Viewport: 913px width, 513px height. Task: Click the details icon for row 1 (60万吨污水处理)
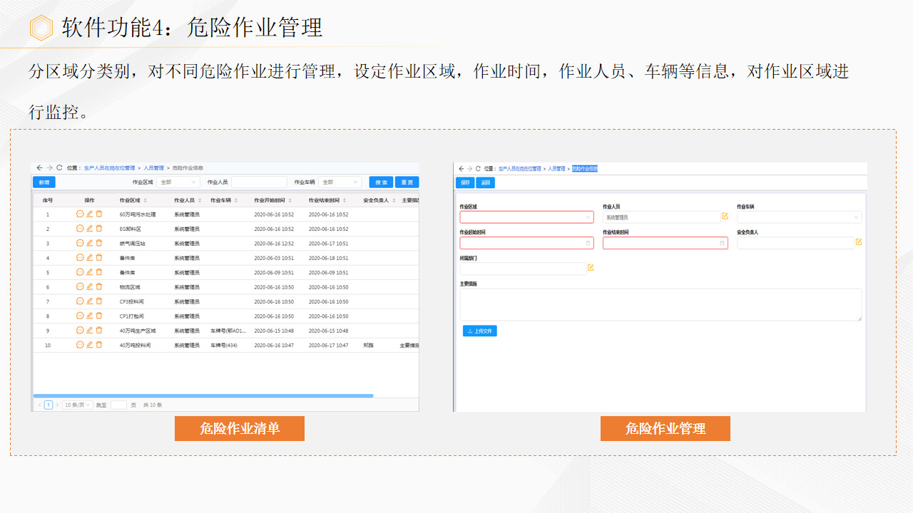pos(80,214)
